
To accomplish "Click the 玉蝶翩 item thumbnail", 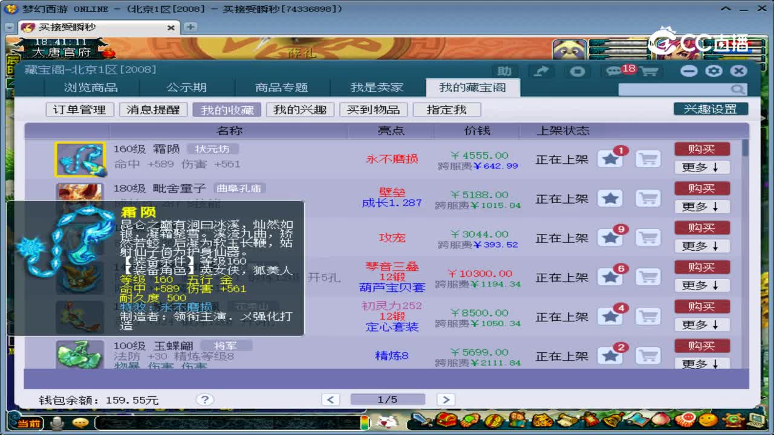I will (80, 355).
